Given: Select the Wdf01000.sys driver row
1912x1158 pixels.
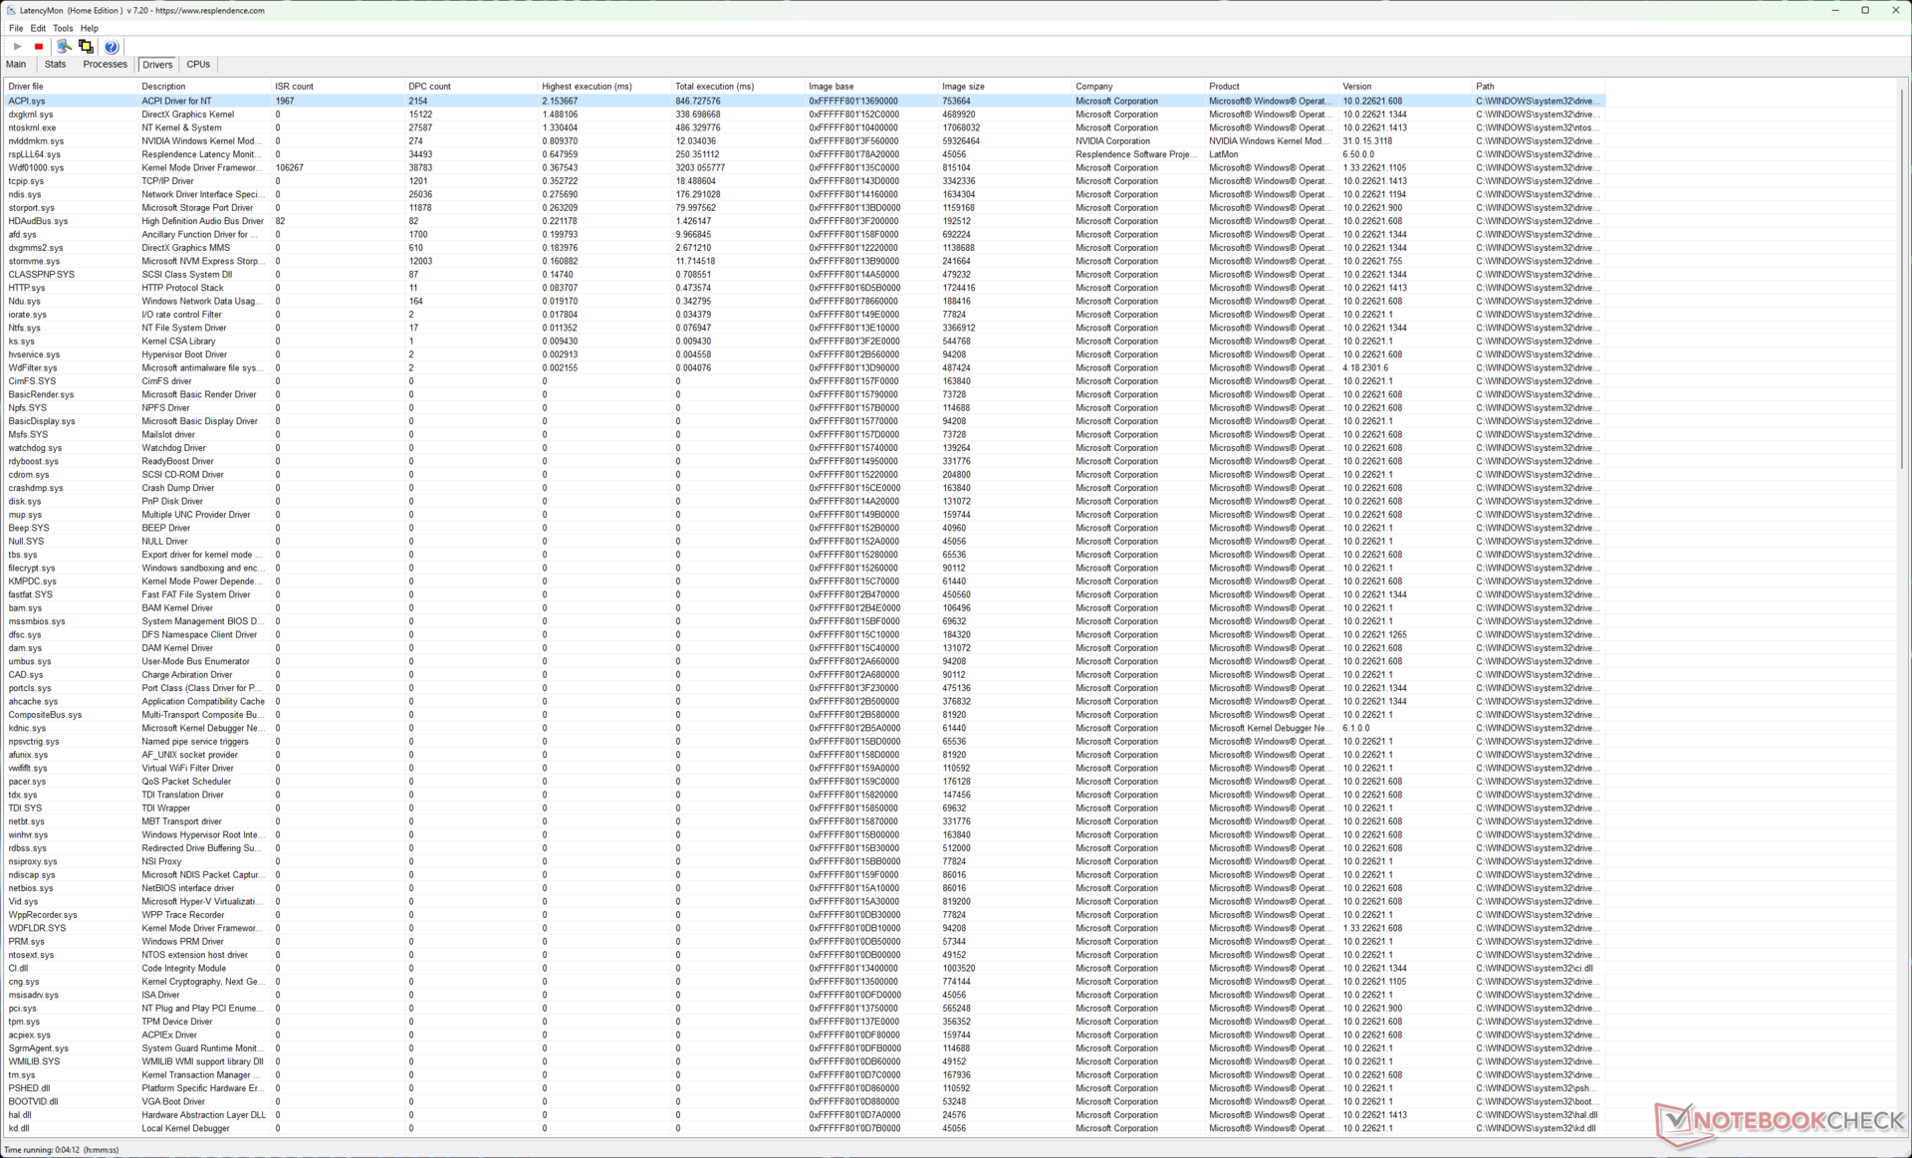Looking at the screenshot, I should coord(36,168).
